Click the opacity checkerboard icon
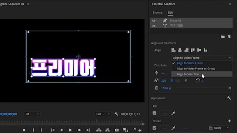 pos(156,88)
